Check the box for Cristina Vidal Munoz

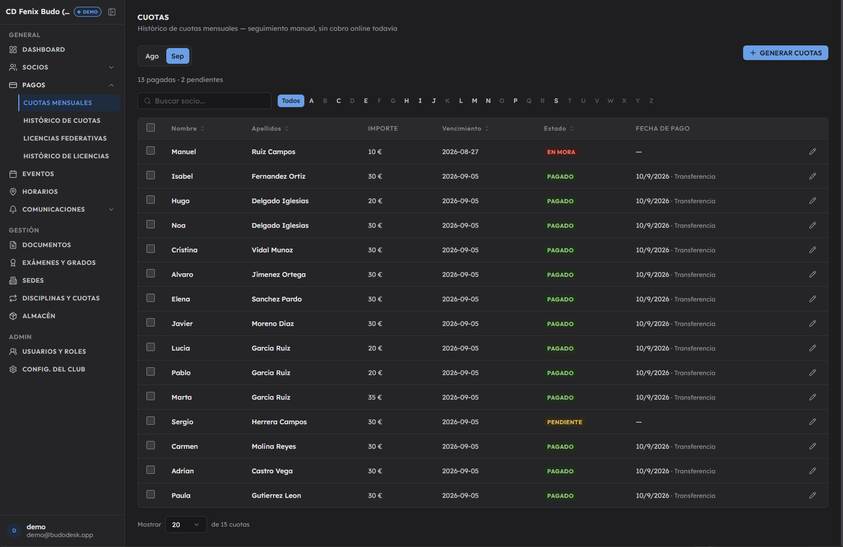pyautogui.click(x=151, y=249)
